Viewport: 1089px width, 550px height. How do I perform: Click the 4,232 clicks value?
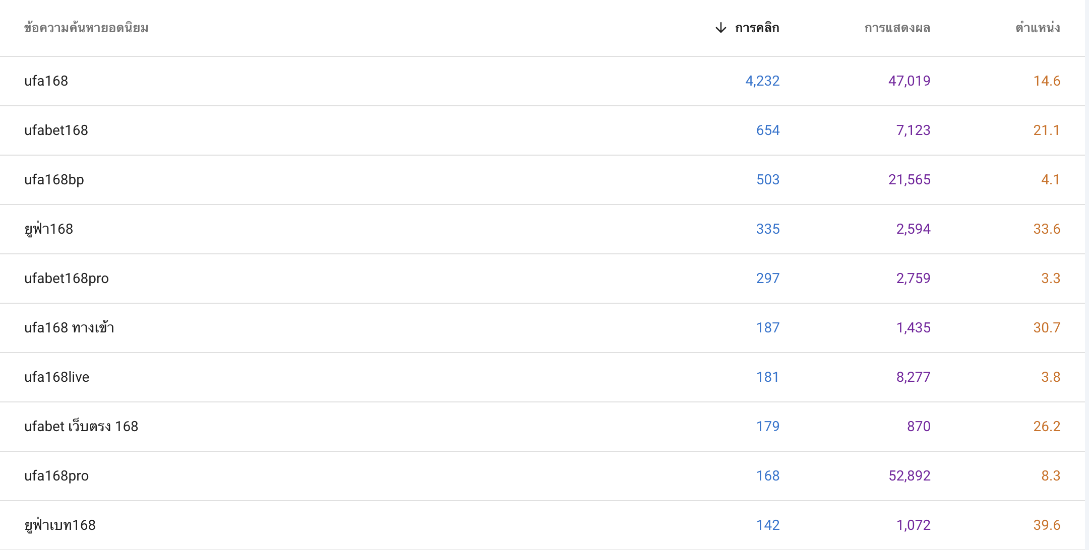coord(762,81)
